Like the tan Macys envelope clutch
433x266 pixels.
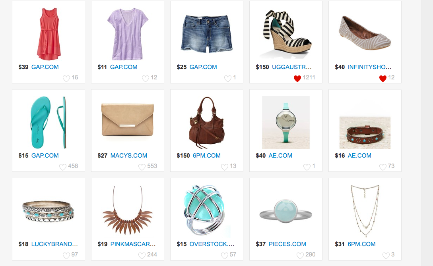tap(142, 167)
